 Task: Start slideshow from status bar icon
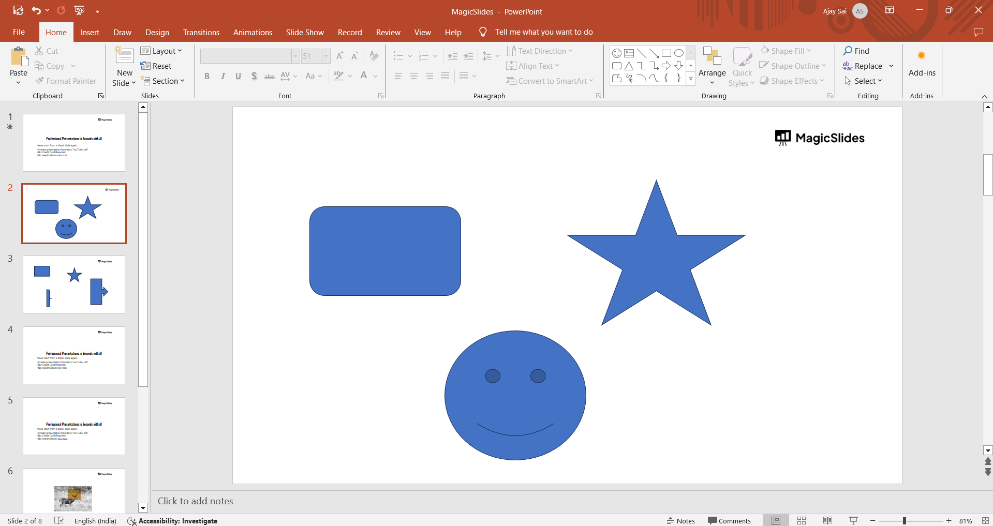point(853,521)
